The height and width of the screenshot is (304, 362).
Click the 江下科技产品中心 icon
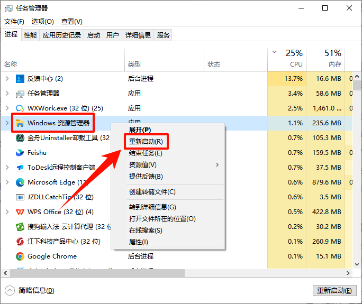(20, 242)
